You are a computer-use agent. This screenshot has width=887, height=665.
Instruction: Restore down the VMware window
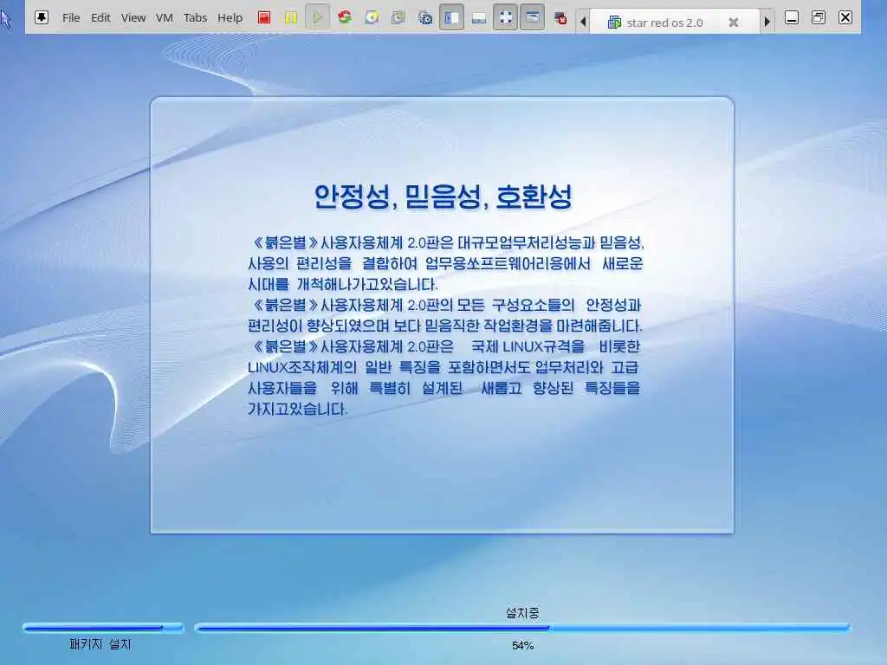pyautogui.click(x=819, y=17)
